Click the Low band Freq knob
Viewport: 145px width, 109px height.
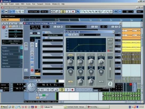click(71, 62)
